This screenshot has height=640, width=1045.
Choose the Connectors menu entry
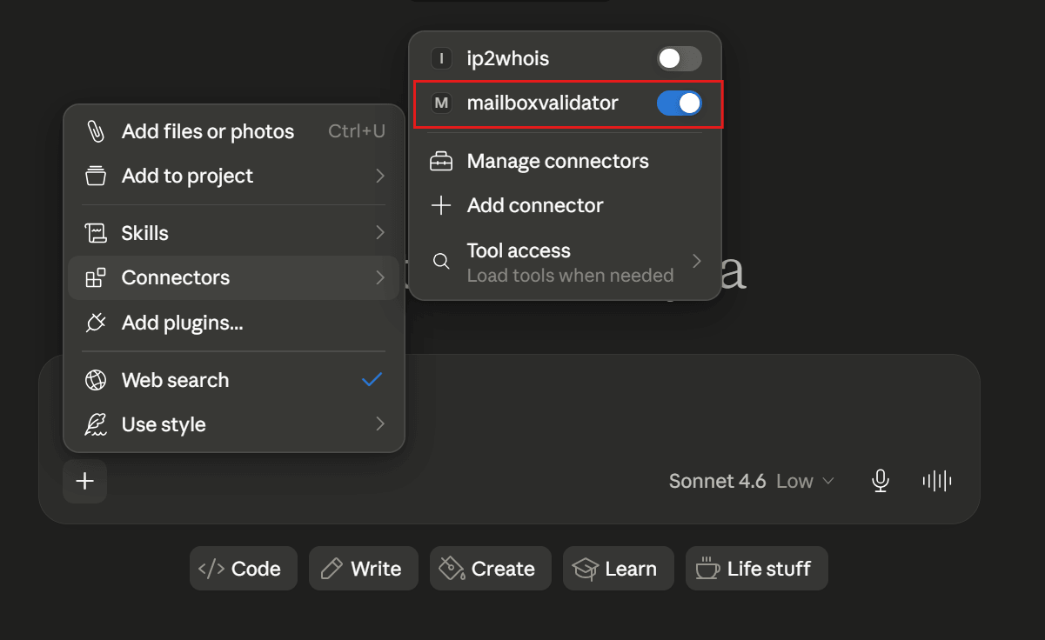click(234, 278)
